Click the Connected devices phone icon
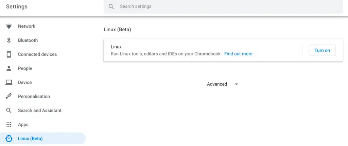 click(9, 54)
